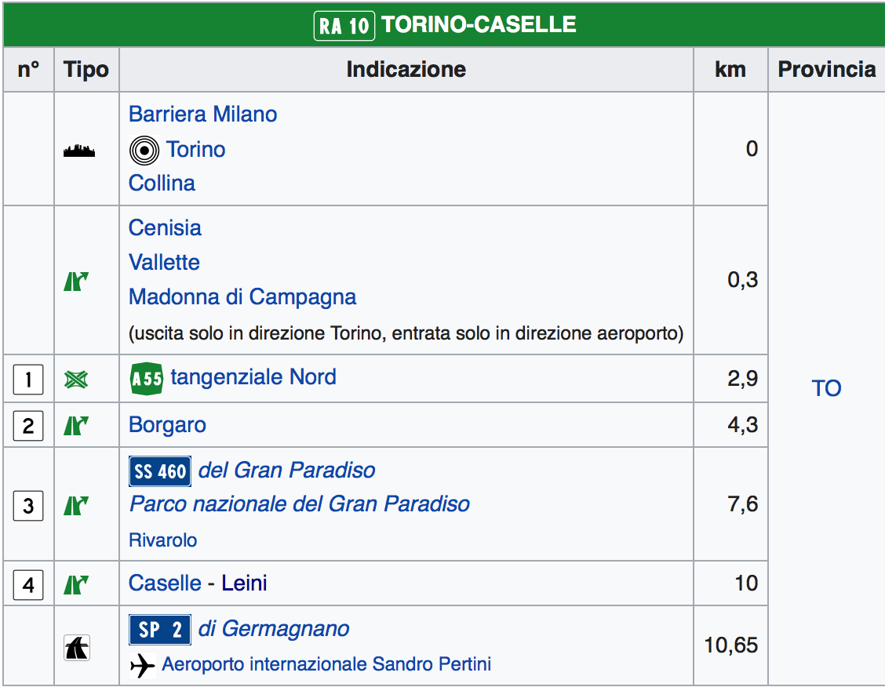Click the end-of-motorway icon in last row
Screen dimensions: 885x687
pyautogui.click(x=77, y=648)
